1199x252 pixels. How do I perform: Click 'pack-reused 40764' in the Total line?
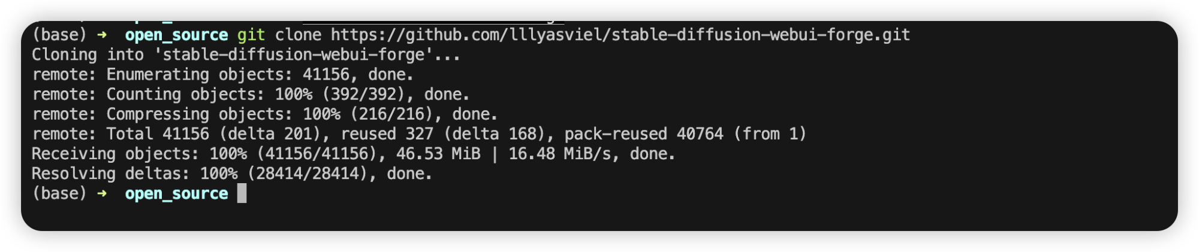click(644, 134)
